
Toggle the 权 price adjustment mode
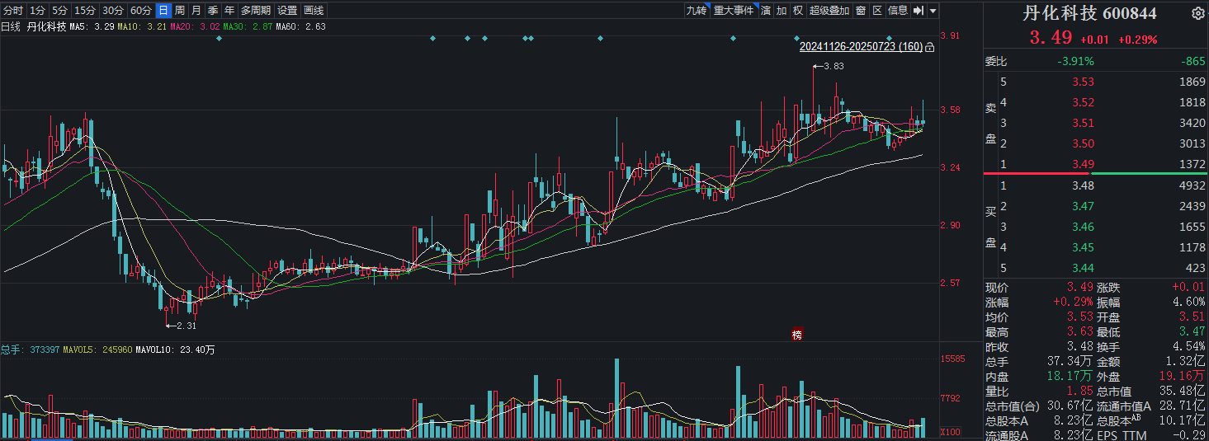[x=797, y=11]
